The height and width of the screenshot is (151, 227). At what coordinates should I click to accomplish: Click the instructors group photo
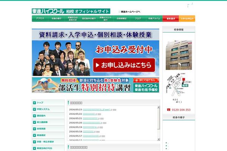(x=62, y=59)
